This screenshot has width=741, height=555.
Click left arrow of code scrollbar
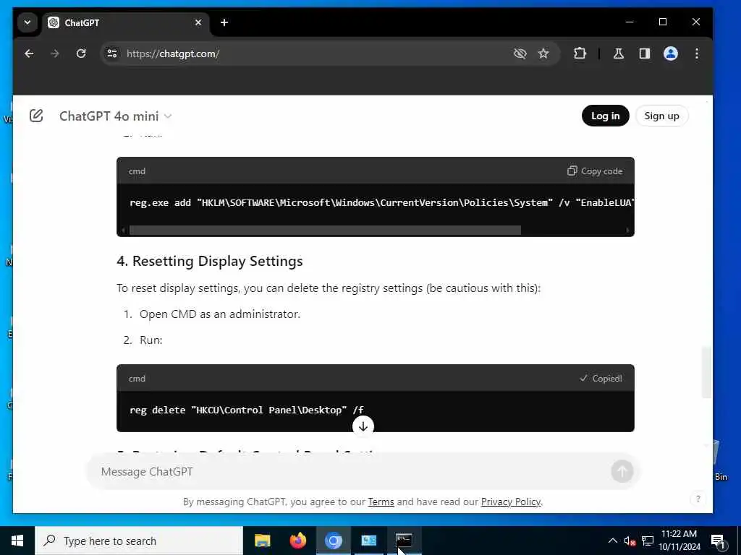123,231
